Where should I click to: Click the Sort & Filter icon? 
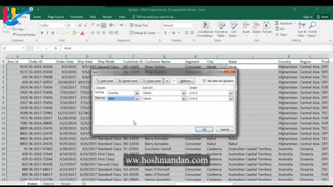(x=302, y=31)
